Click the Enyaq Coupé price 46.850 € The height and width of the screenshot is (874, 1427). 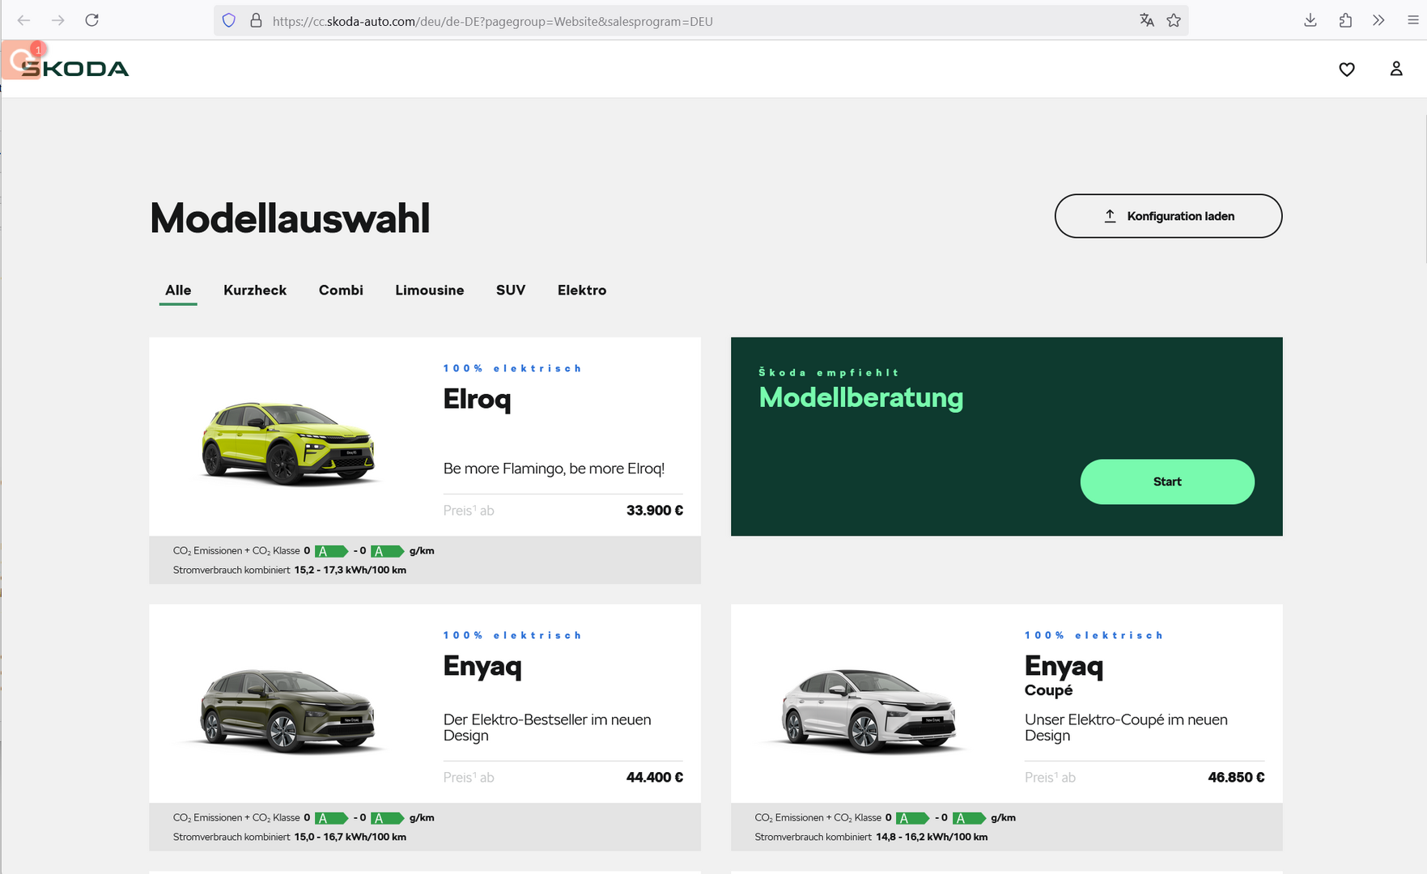pos(1236,778)
